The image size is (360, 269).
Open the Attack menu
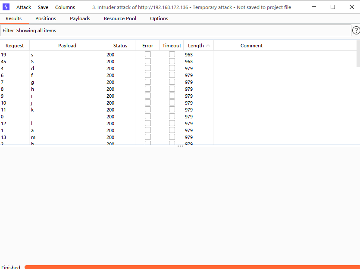[24, 7]
